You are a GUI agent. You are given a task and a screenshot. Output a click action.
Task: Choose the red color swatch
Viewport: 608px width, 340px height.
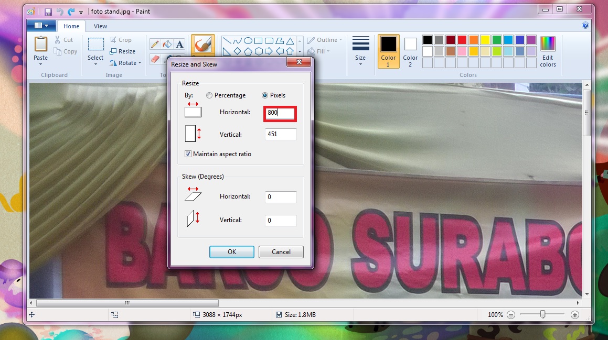[x=462, y=39]
